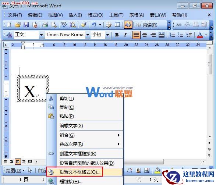Click the tab selector L ruler button
The image size is (216, 185).
(6, 45)
